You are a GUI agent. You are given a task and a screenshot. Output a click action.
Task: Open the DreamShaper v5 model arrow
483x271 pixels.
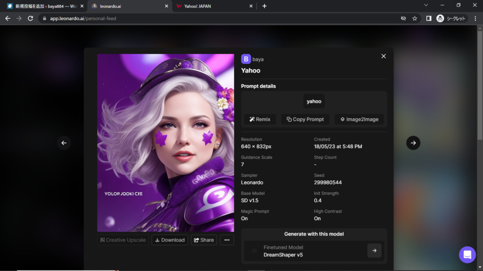(374, 251)
